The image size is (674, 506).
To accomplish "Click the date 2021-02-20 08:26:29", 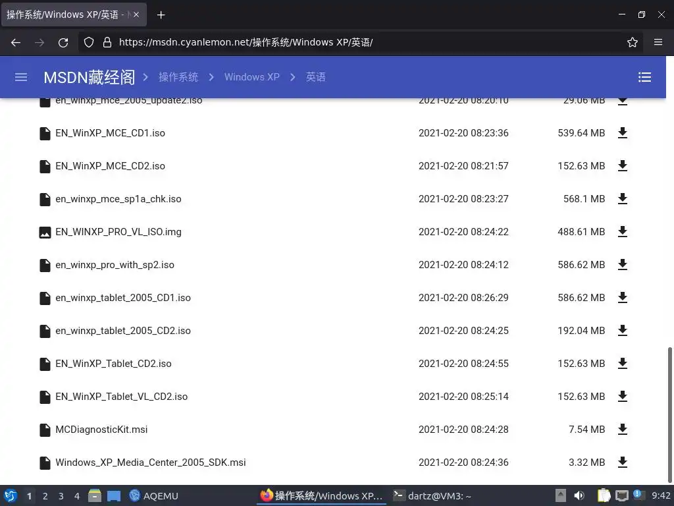I will click(463, 297).
